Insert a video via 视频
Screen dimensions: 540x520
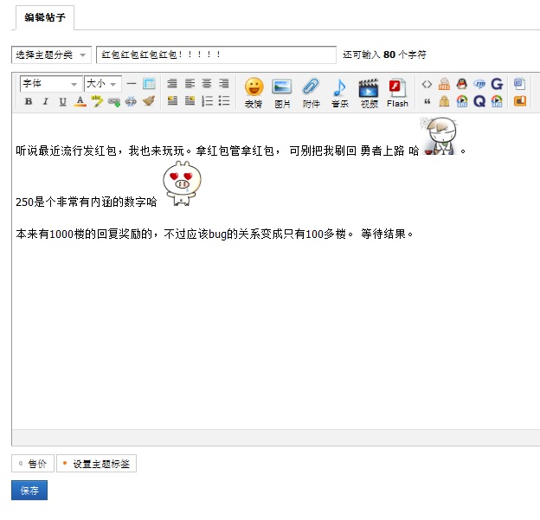tap(369, 93)
